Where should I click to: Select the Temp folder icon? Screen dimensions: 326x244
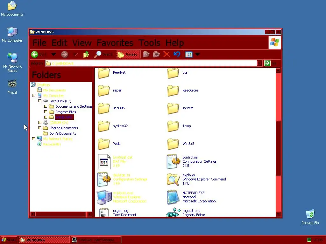[173, 126]
